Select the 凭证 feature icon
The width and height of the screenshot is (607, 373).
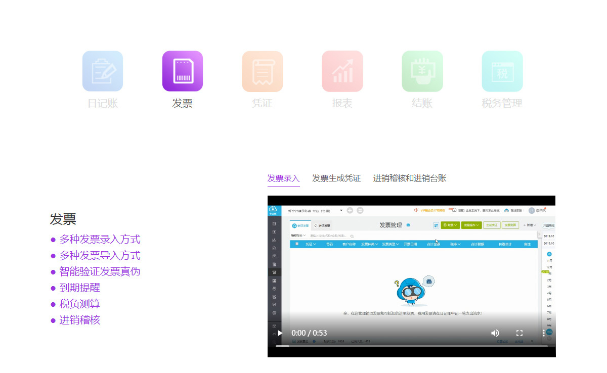(x=262, y=71)
